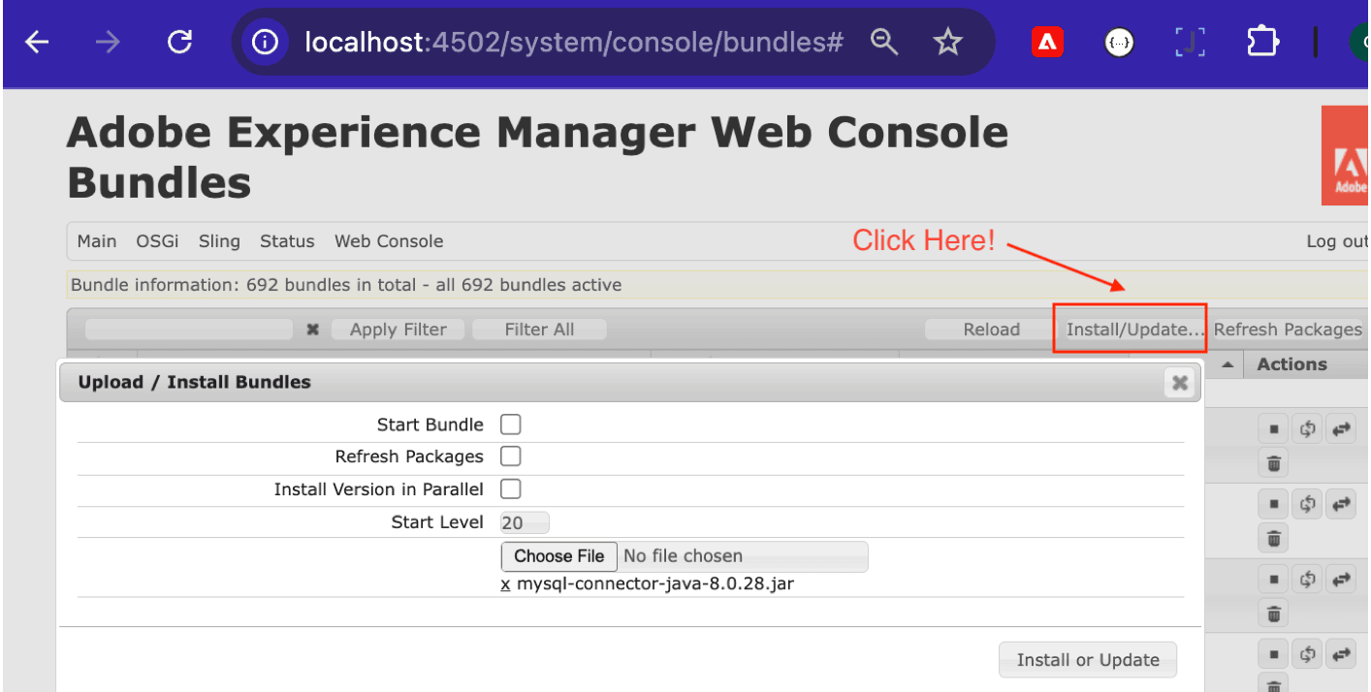Open the Main menu
1371x692 pixels.
[97, 241]
